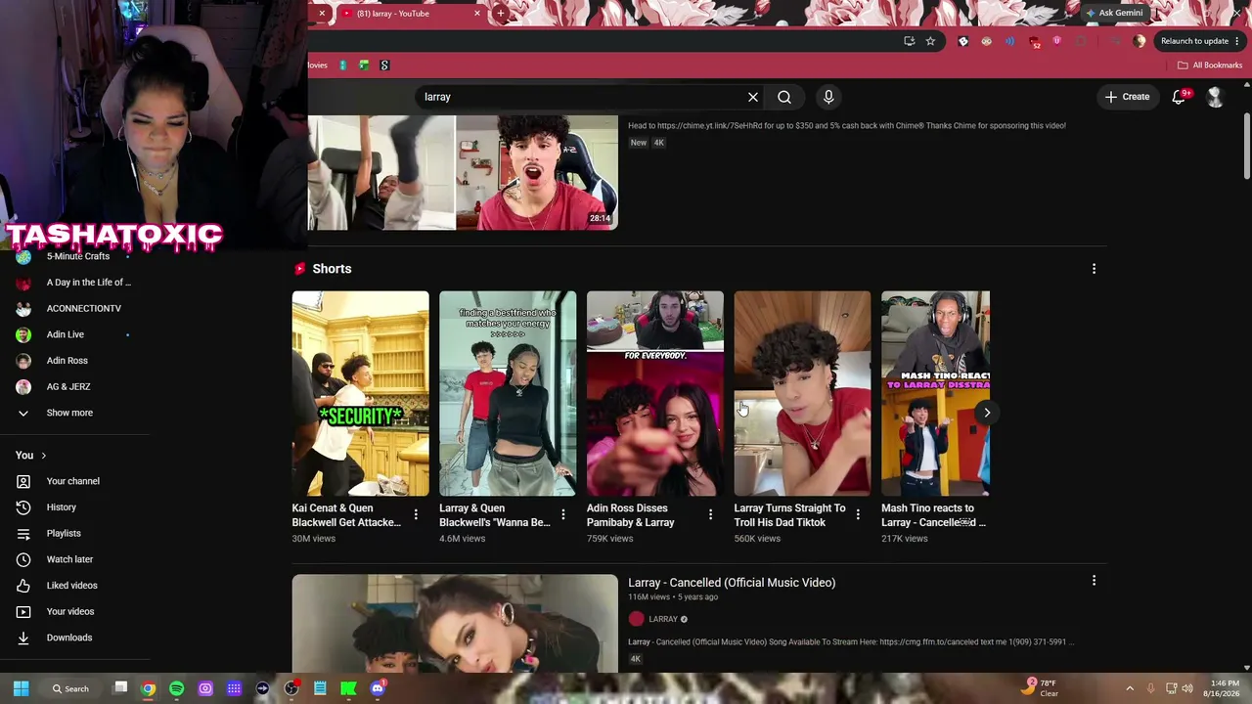Open more options for Shorts section
The width and height of the screenshot is (1252, 704).
(x=1094, y=269)
